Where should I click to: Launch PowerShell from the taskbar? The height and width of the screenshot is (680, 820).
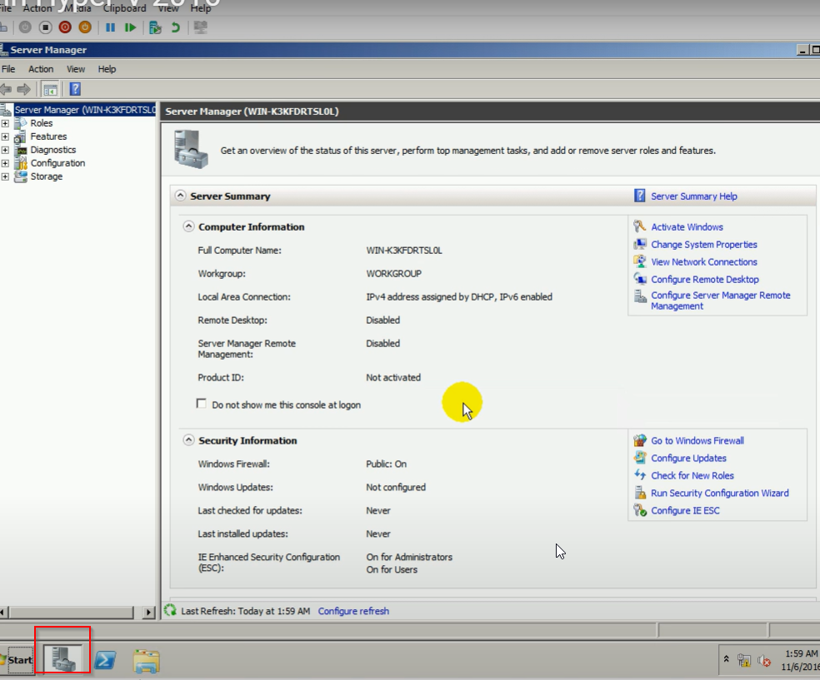(x=105, y=660)
